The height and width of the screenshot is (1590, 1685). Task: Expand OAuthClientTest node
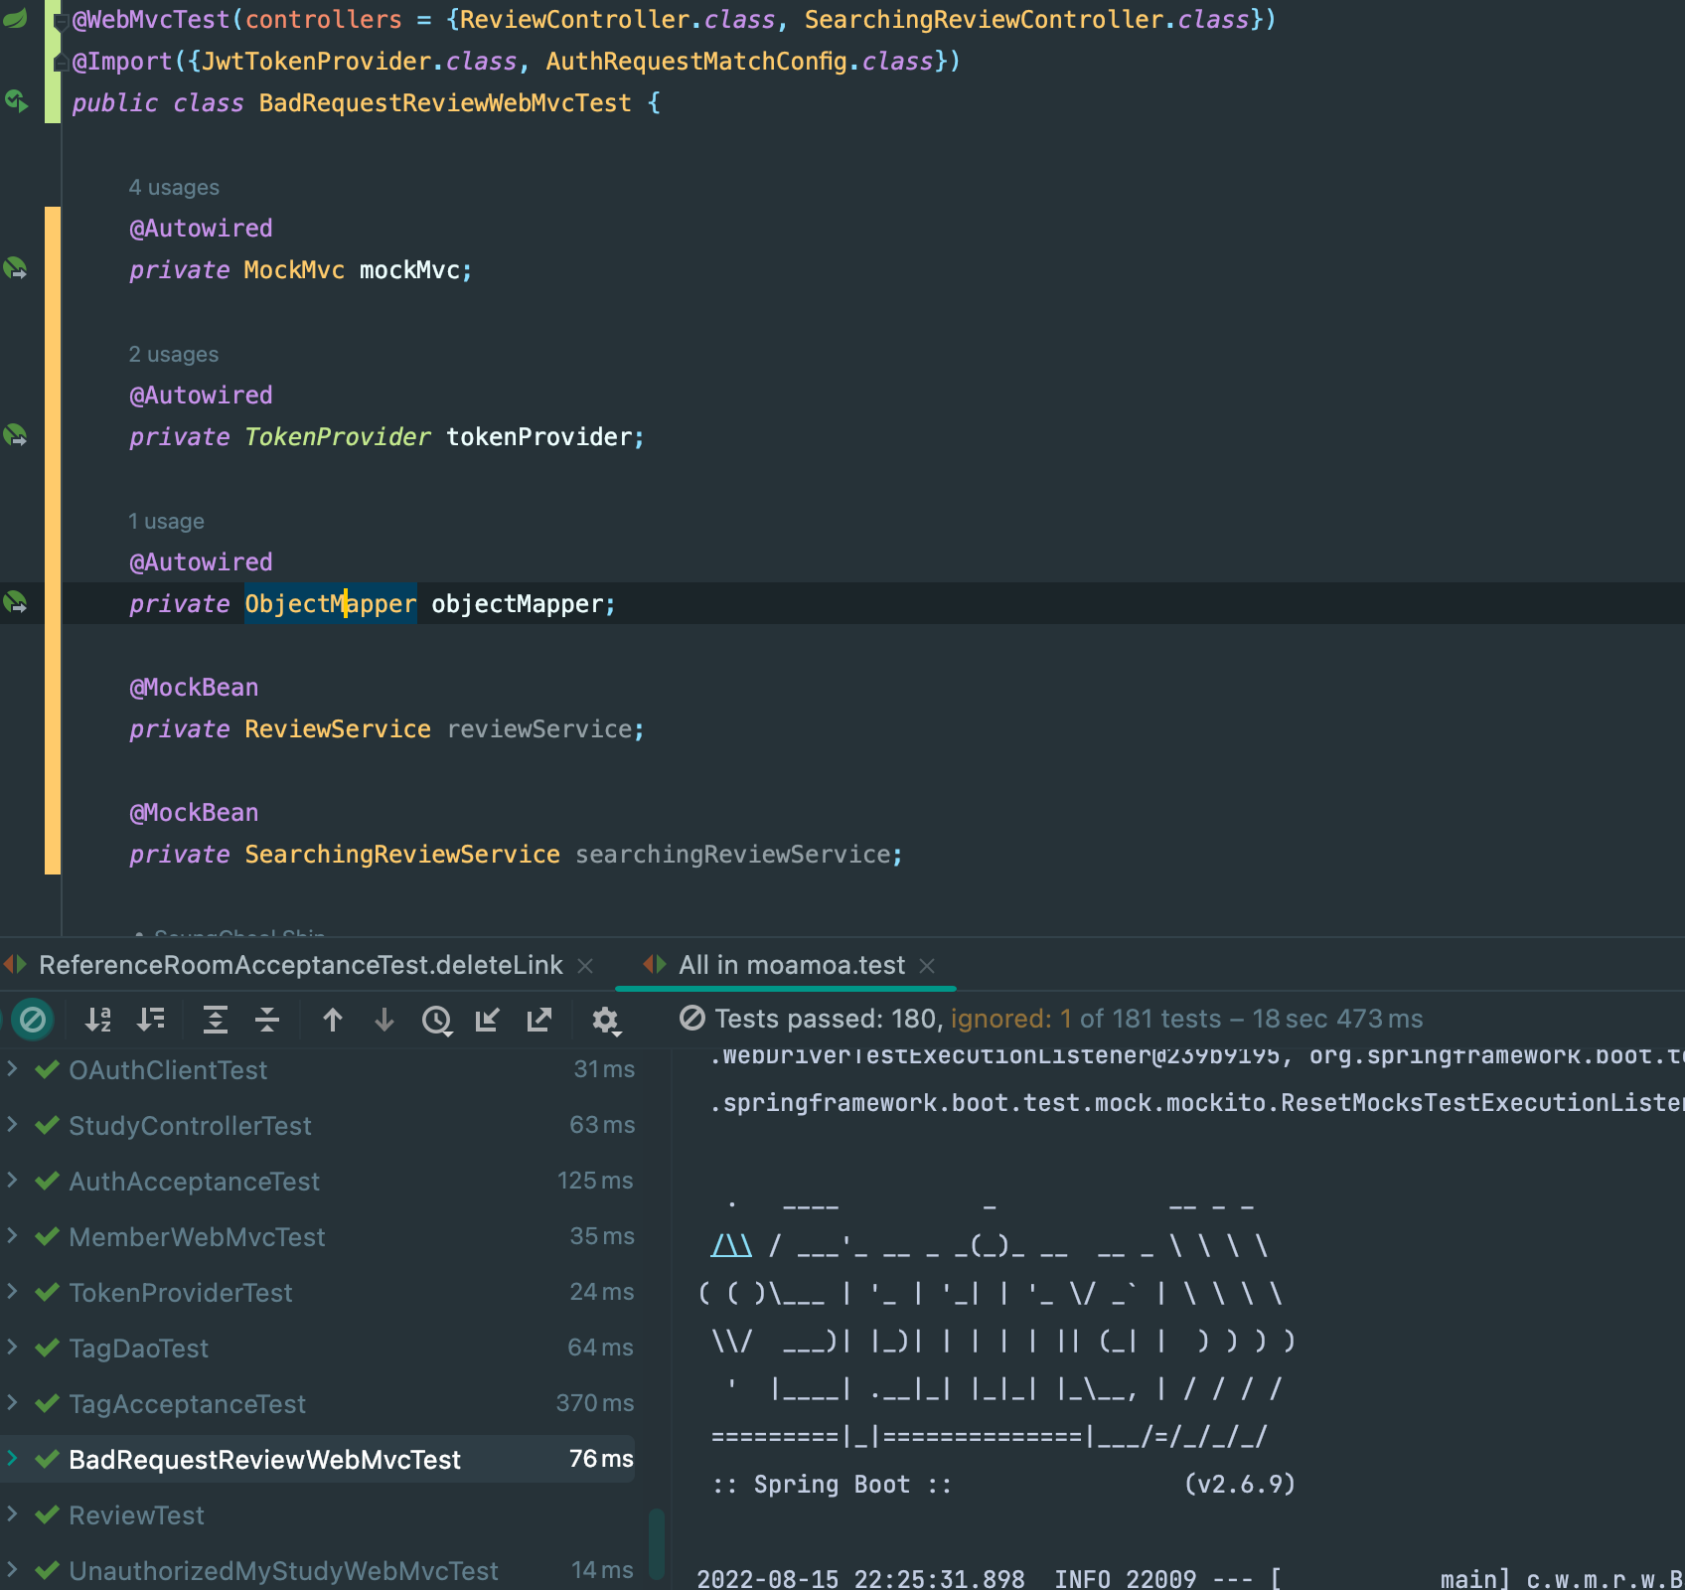coord(13,1068)
